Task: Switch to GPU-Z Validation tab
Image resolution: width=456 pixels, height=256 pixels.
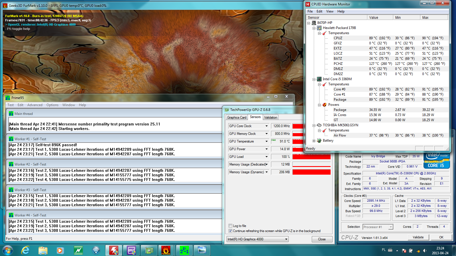Action: tap(270, 117)
